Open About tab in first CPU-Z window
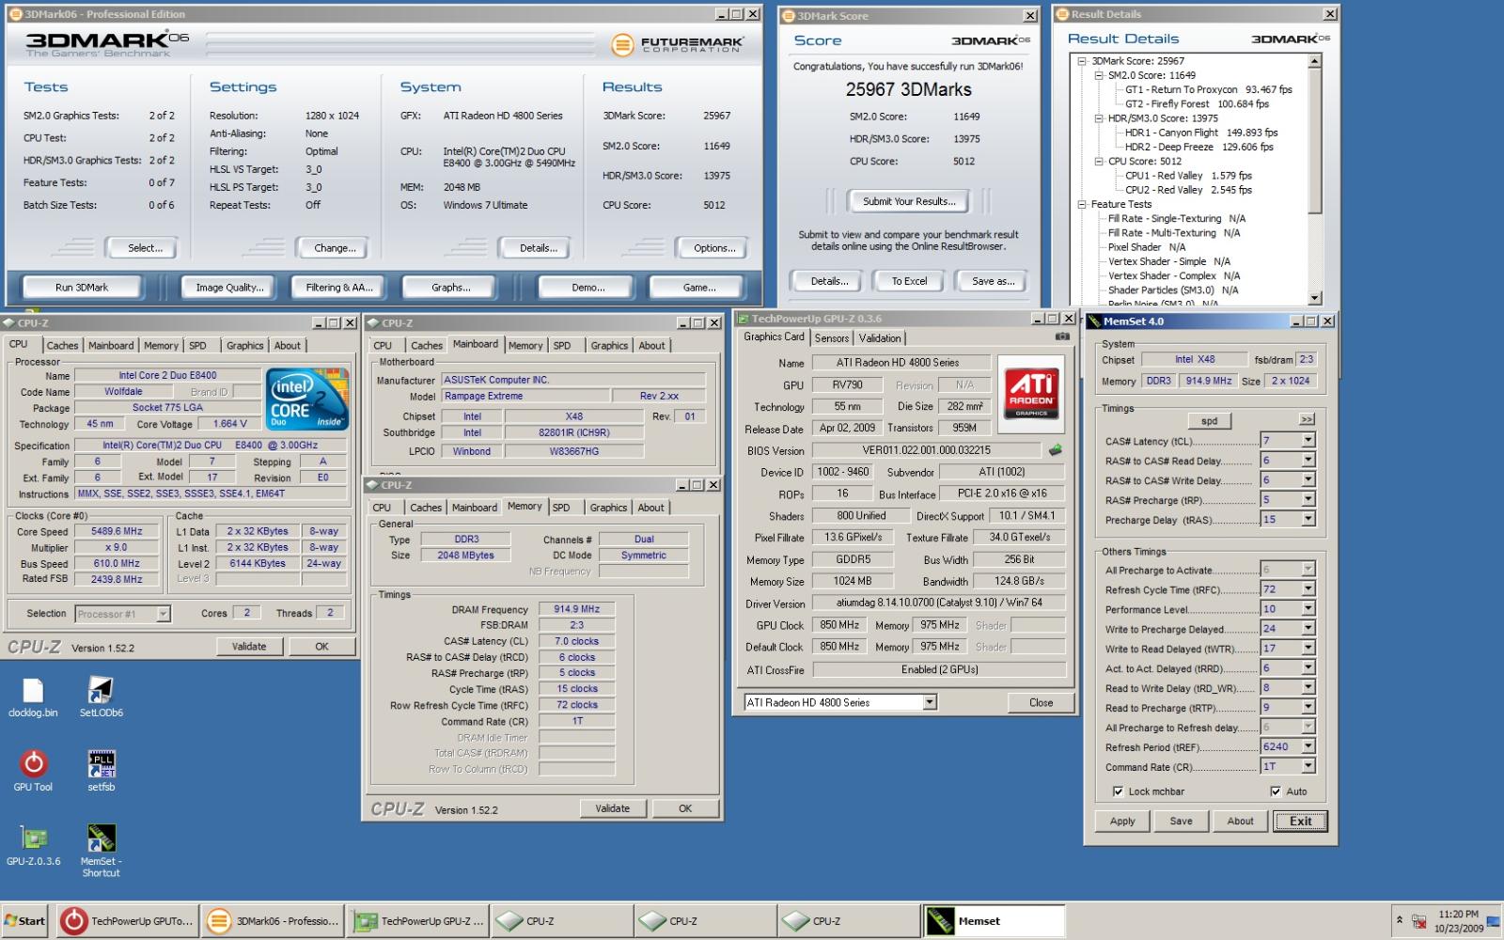1504x940 pixels. coord(288,346)
